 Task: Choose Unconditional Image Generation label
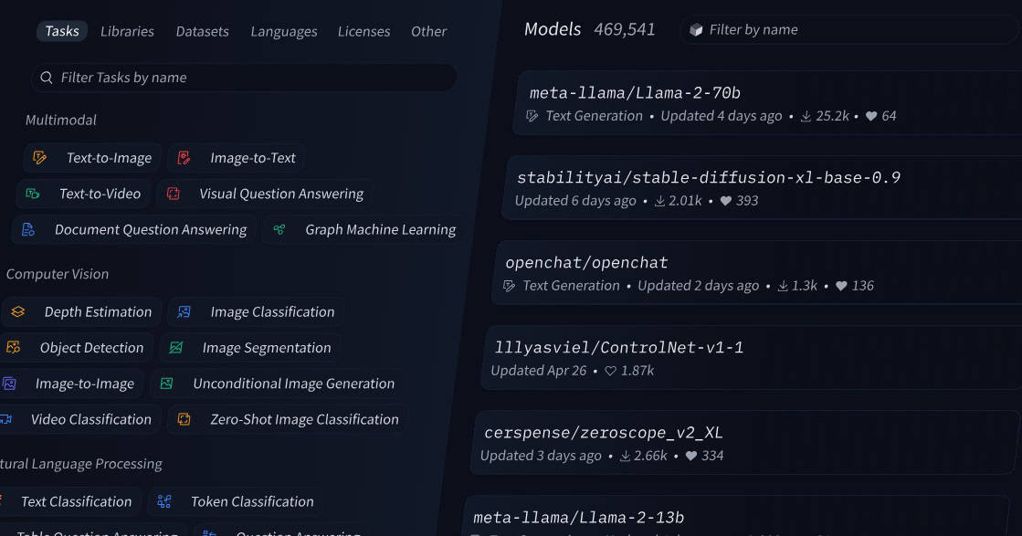click(x=294, y=384)
